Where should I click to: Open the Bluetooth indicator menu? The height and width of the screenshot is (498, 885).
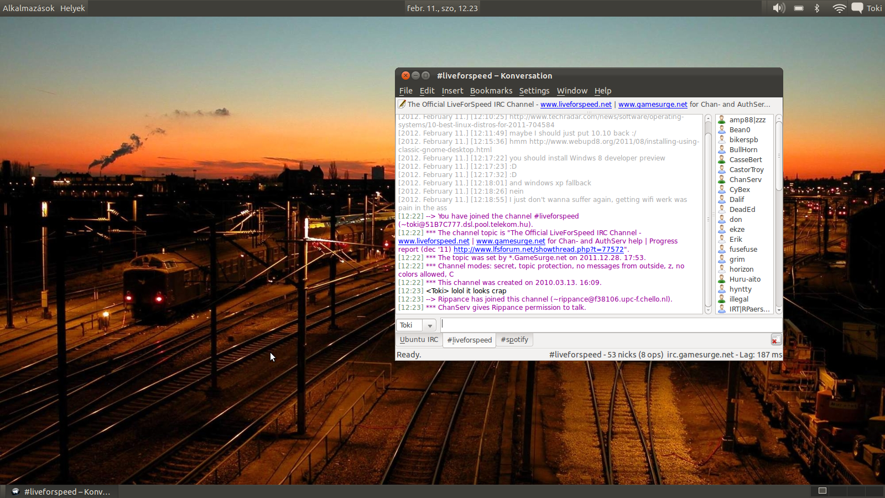click(817, 8)
